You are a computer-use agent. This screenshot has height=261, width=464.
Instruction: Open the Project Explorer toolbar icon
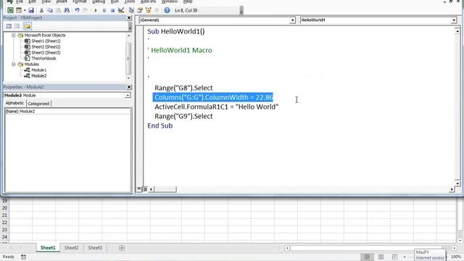[131, 10]
